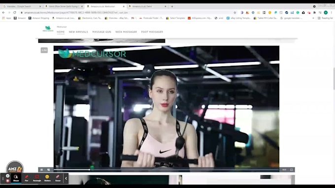
Task: Open the google translate bookmark
Action: tap(291, 18)
